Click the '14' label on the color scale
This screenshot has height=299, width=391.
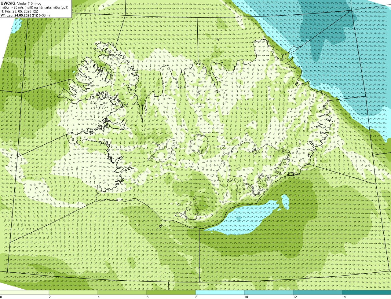pos(344,297)
